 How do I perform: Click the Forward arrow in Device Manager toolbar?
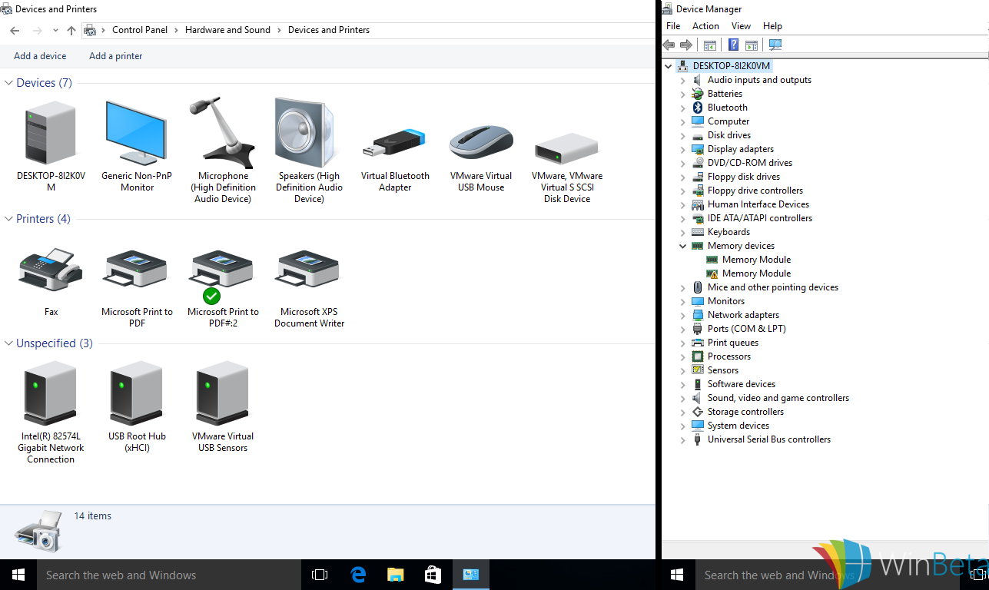686,45
